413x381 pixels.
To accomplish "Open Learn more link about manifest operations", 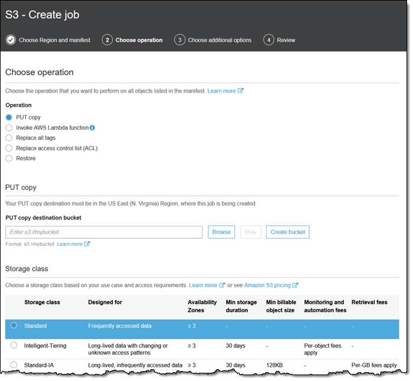I will (x=221, y=91).
